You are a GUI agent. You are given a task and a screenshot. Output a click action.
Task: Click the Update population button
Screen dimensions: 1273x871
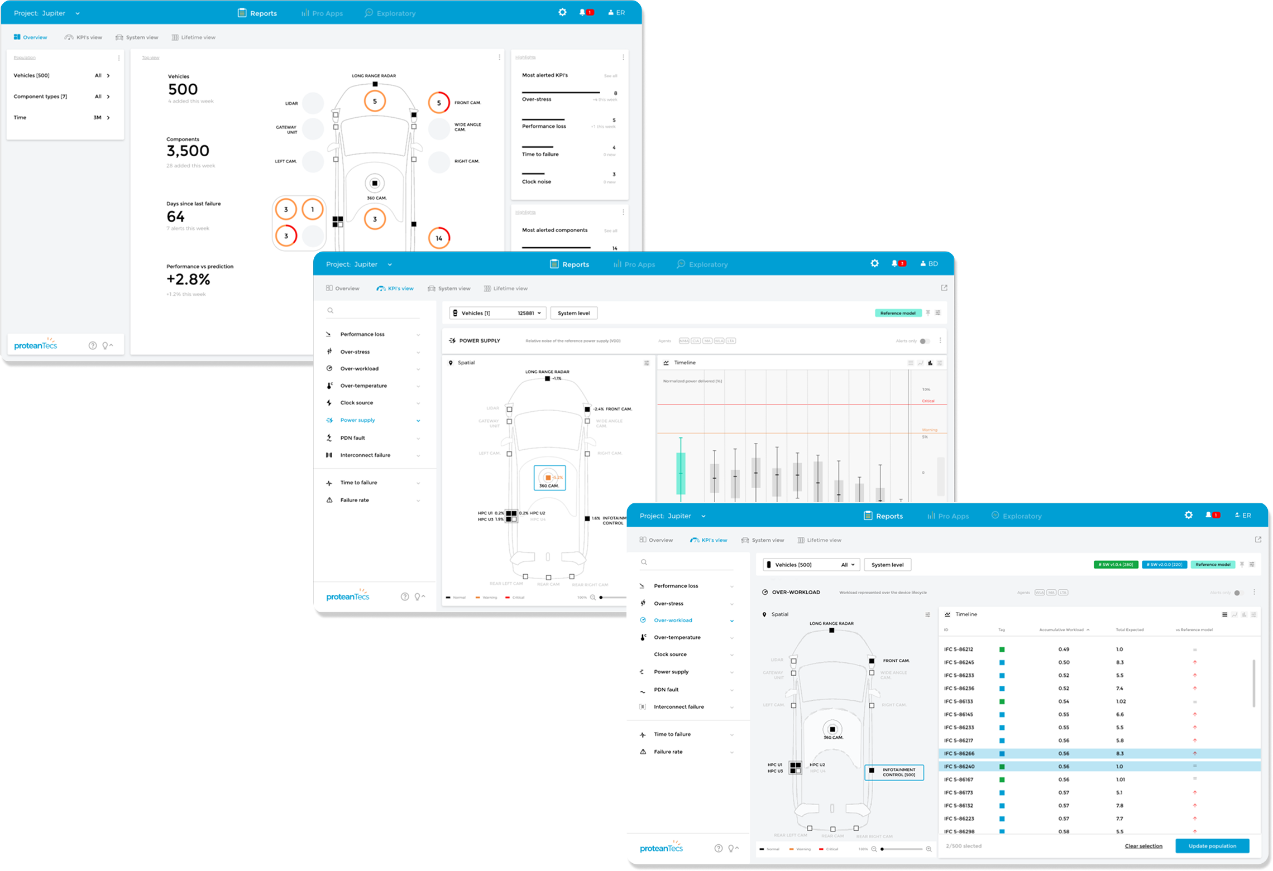tap(1212, 846)
